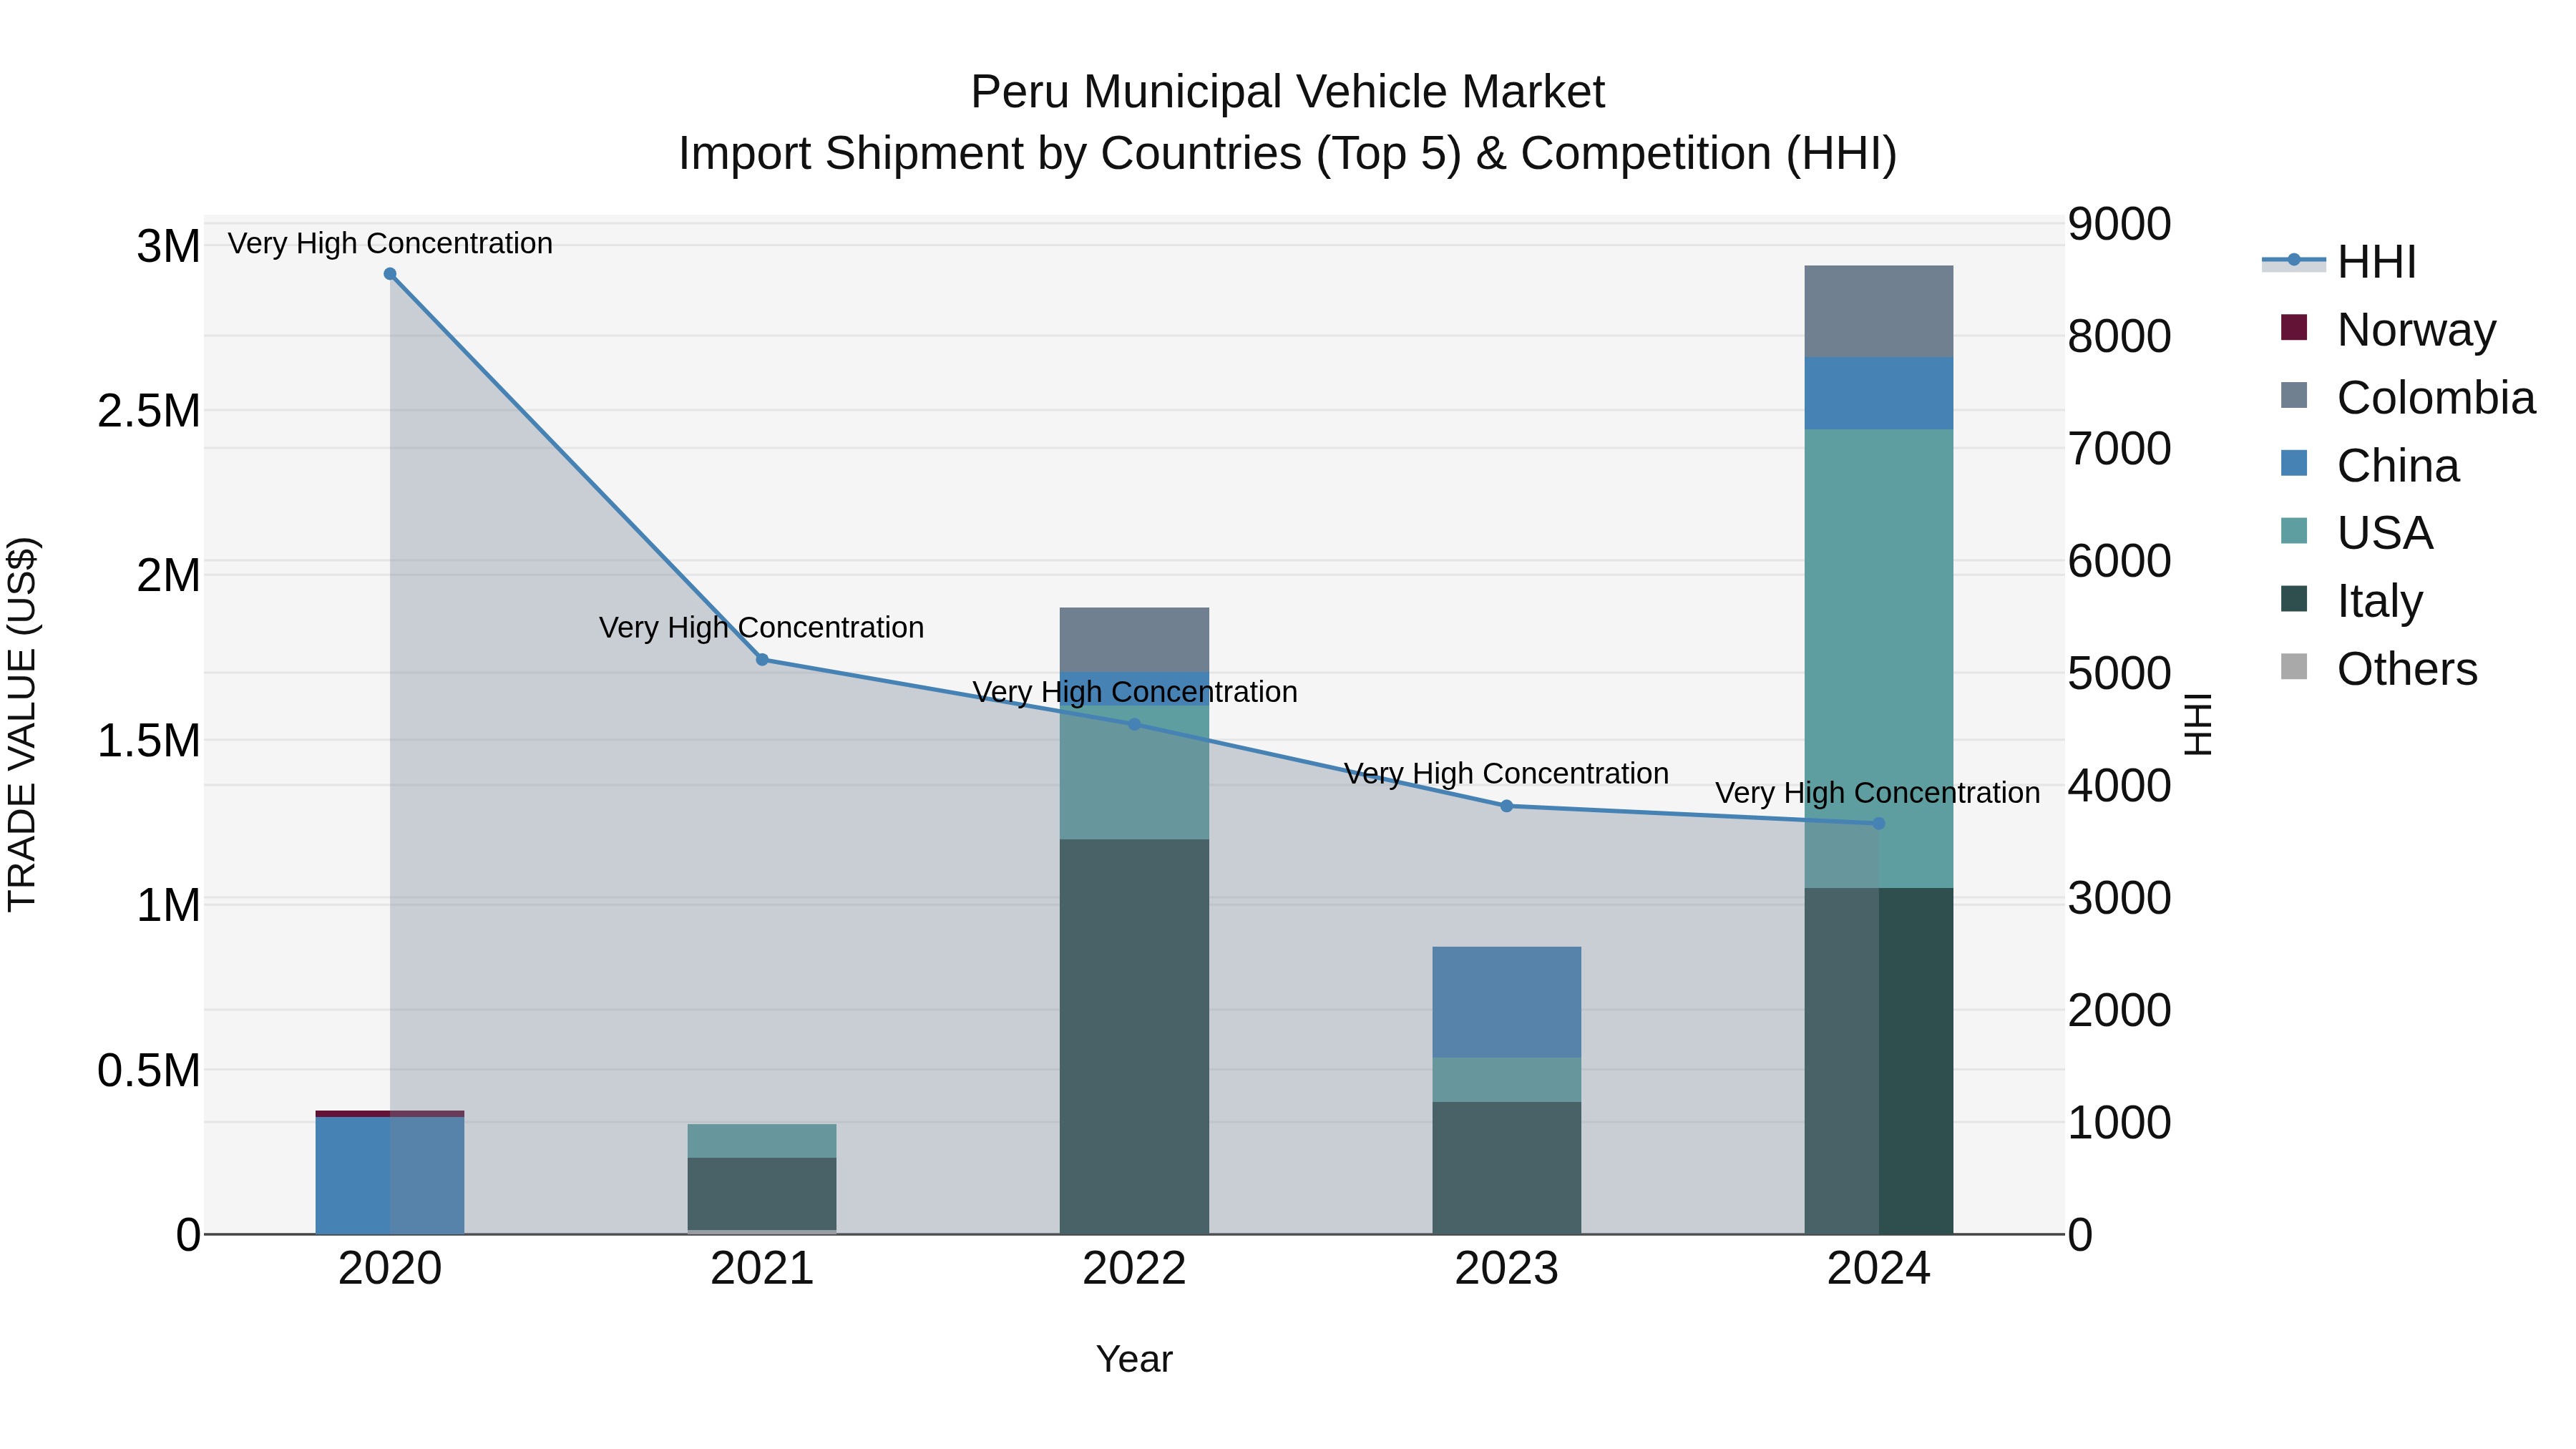Click the 2023 x-axis label
Viewport: 2576px width, 1449px height.
coord(1507,1269)
